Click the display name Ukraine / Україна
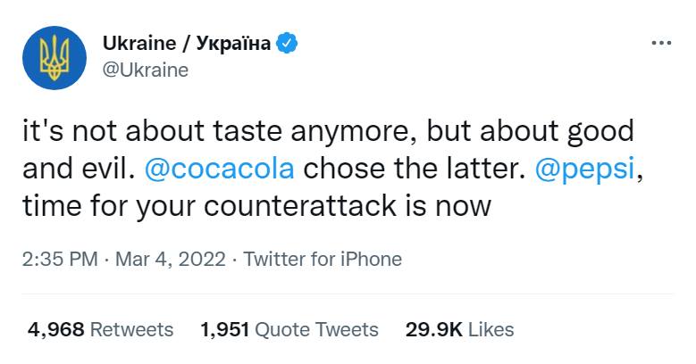This screenshot has width=696, height=364. click(x=186, y=43)
